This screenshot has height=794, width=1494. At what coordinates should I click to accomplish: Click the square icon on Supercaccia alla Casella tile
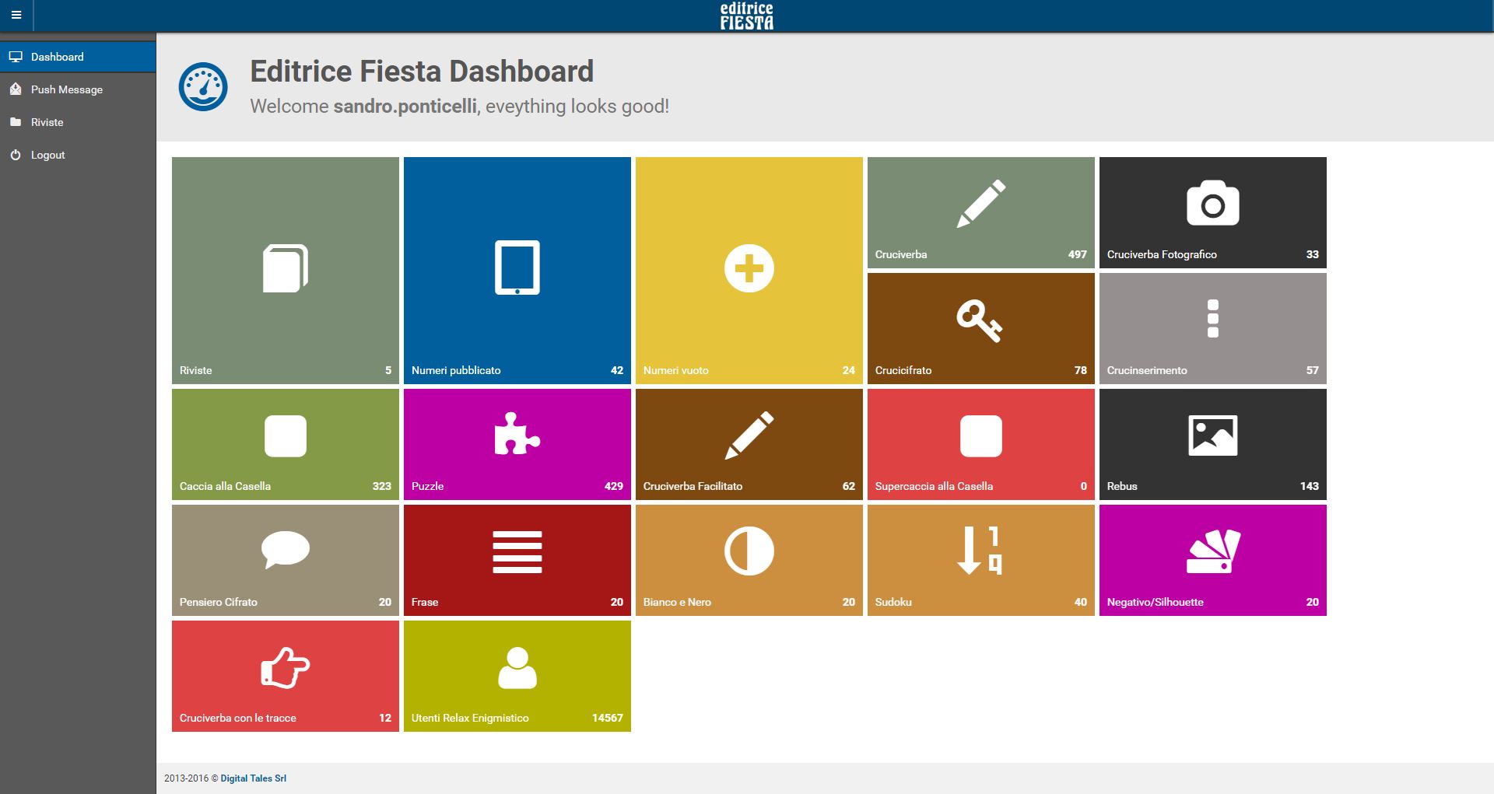pyautogui.click(x=981, y=435)
